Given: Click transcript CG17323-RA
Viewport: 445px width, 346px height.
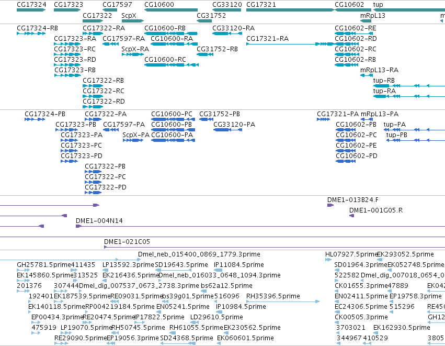Looking at the screenshot, I should (67, 44).
